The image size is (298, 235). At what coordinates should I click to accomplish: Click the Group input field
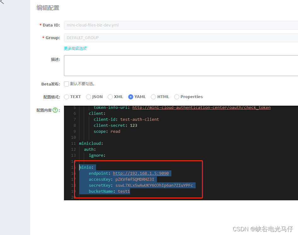[x=181, y=38]
